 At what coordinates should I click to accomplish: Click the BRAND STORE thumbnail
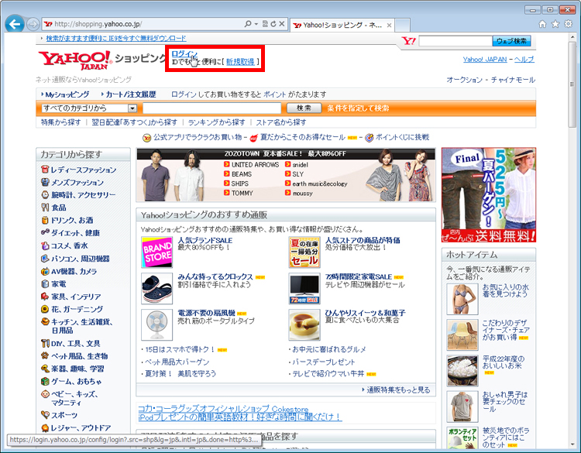point(156,252)
